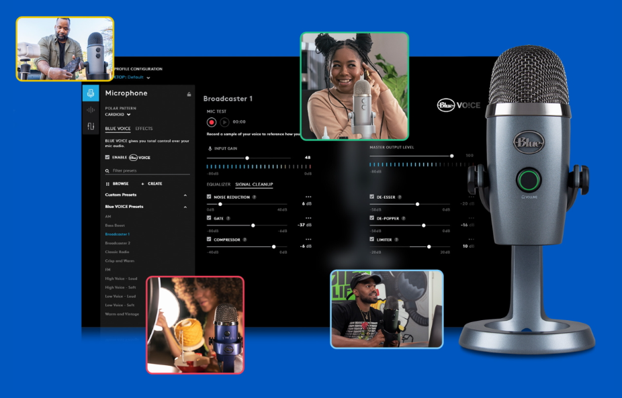Click the De-Popper slider handle

click(424, 225)
